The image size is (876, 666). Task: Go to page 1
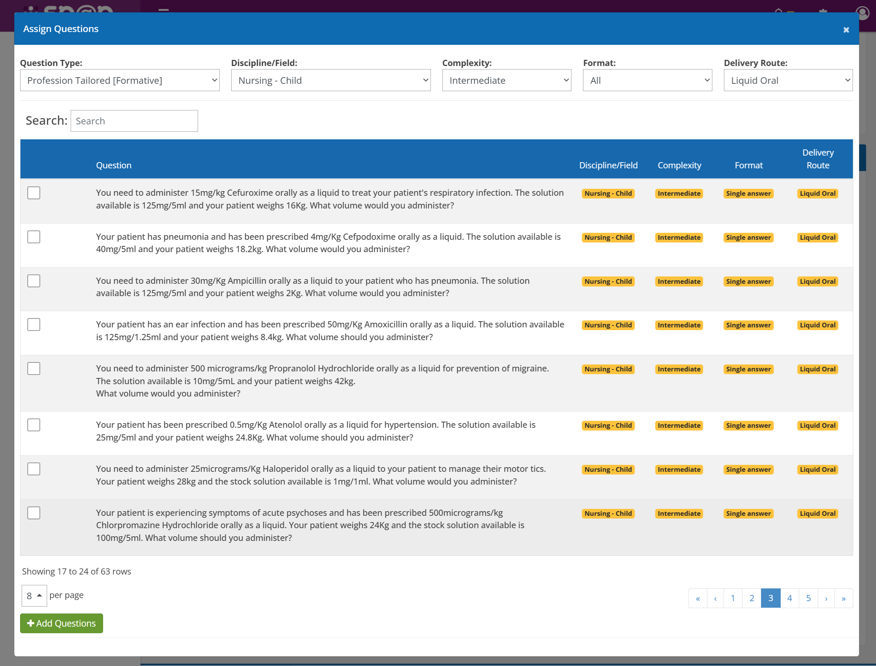[732, 598]
